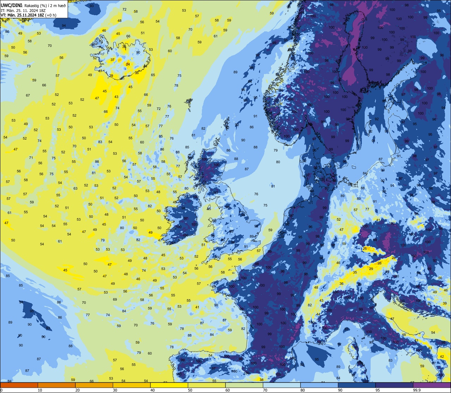Select the legend color between 50 and 60
451x393 pixels.
point(206,385)
